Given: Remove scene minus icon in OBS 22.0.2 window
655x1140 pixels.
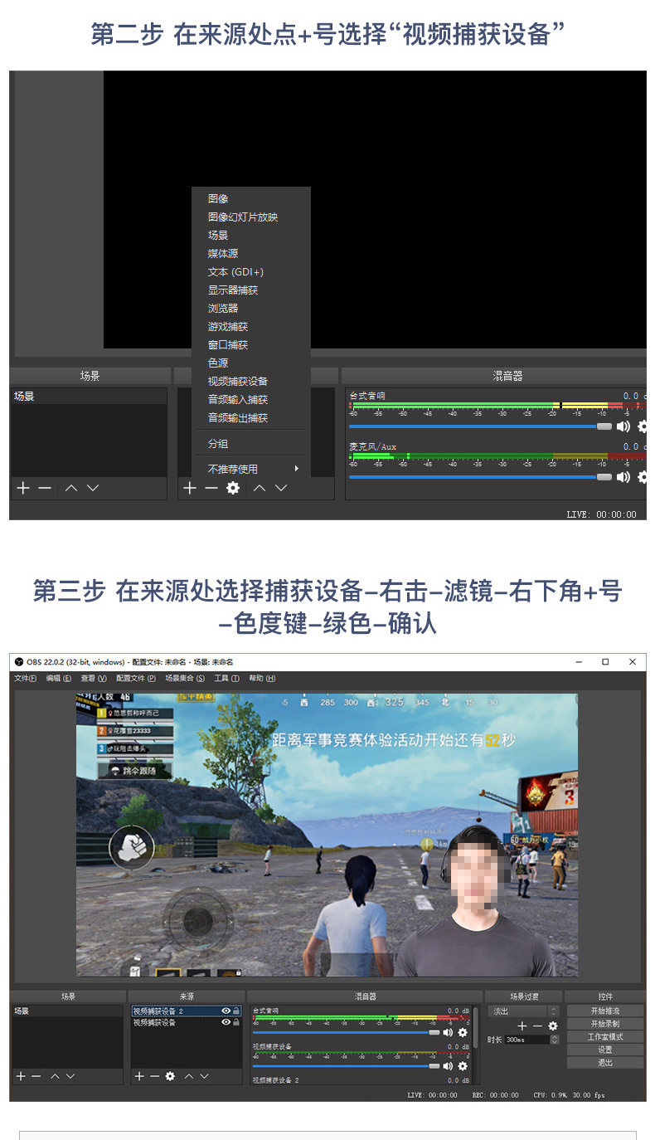Looking at the screenshot, I should [x=36, y=1076].
